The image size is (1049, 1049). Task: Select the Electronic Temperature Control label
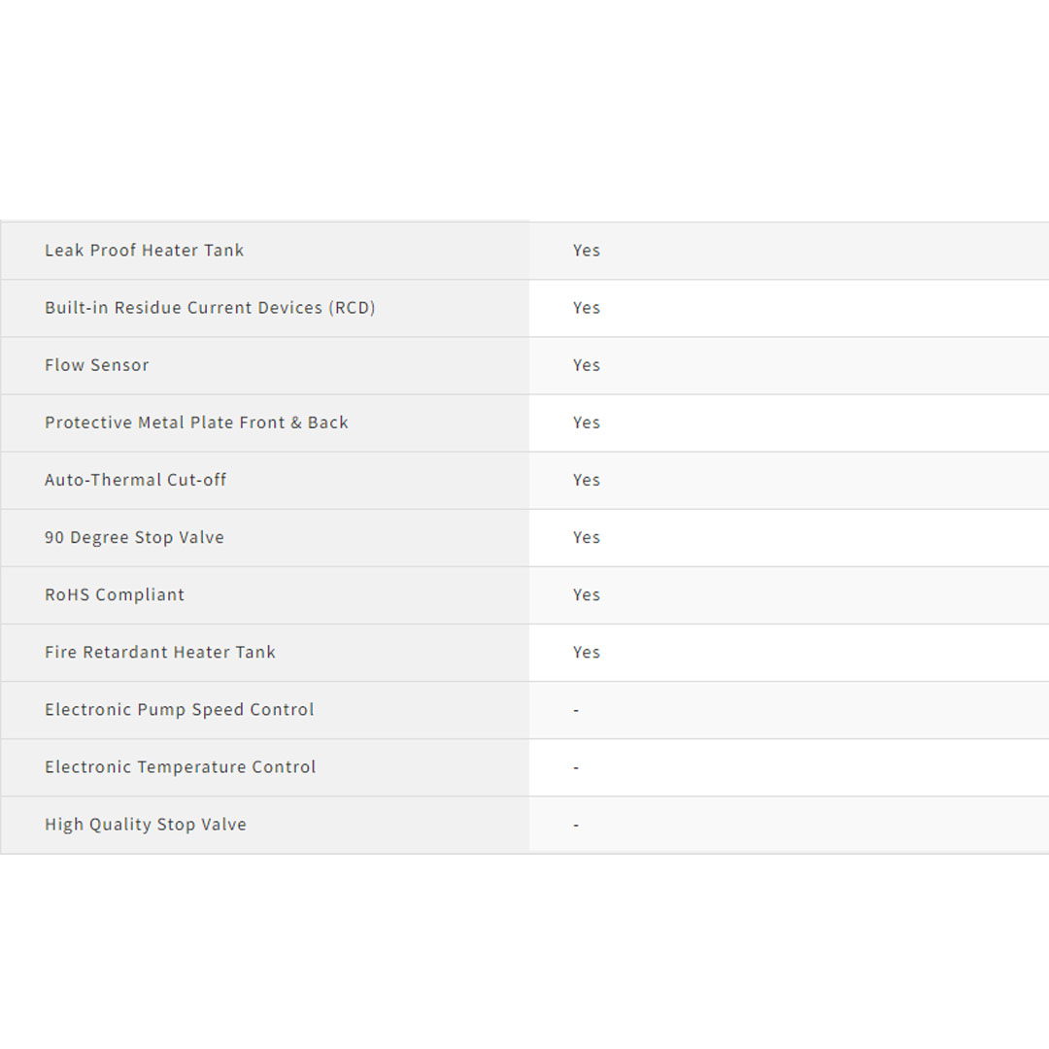[x=181, y=766]
